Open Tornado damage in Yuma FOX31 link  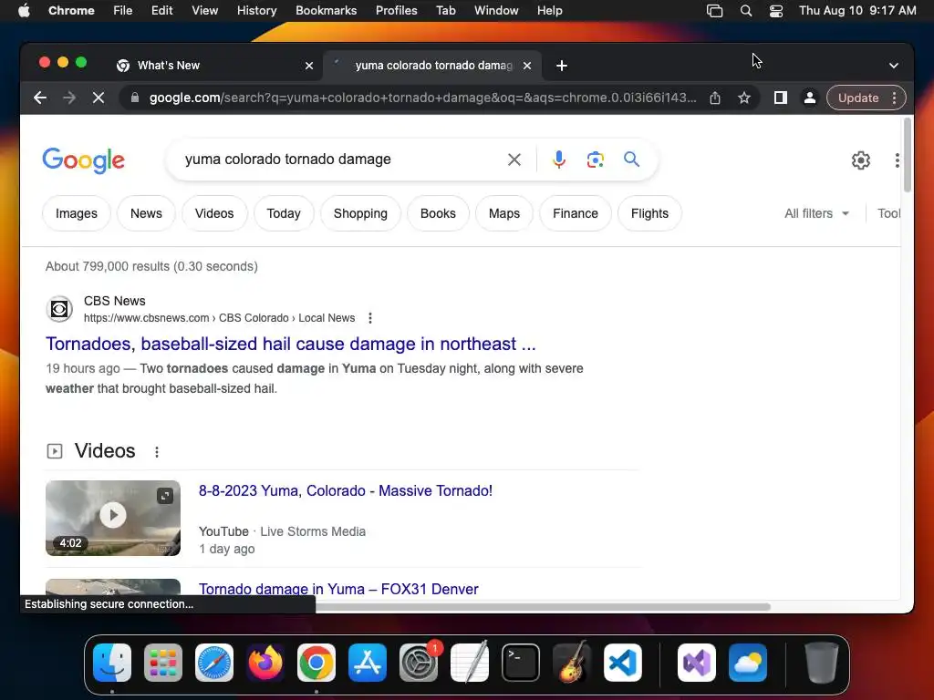[x=338, y=589]
